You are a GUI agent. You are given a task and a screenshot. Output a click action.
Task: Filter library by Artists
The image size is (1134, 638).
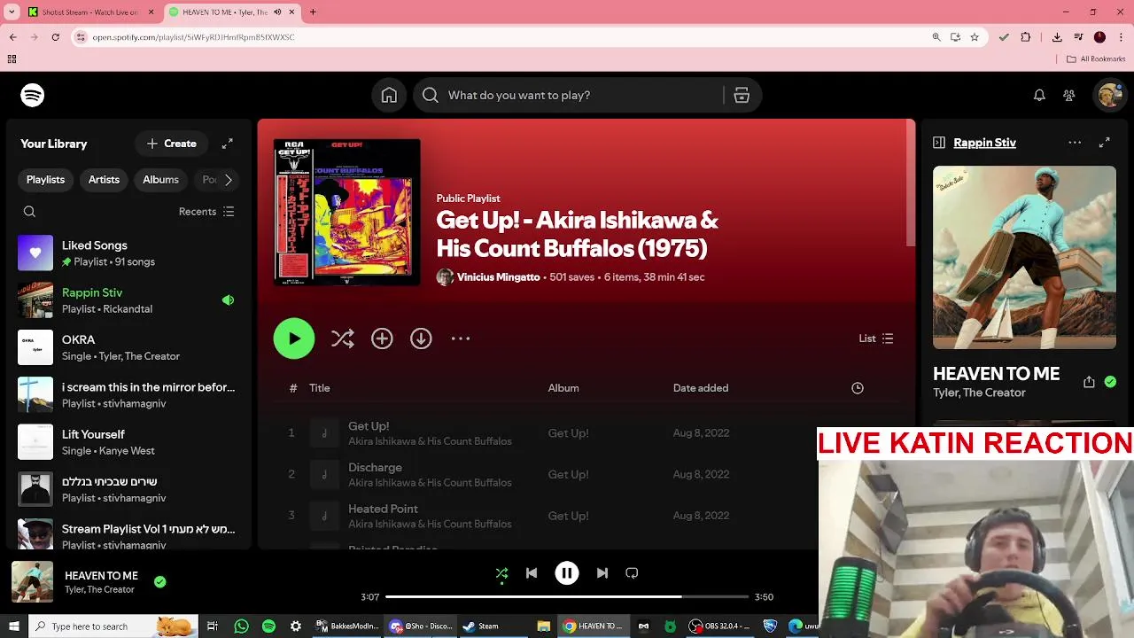click(104, 180)
